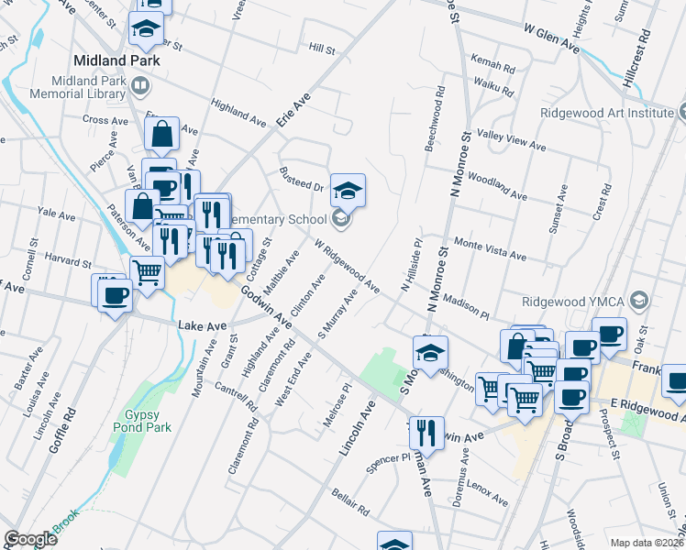Click the school marker above Midland Park label
Image resolution: width=686 pixels, height=550 pixels.
tap(146, 30)
